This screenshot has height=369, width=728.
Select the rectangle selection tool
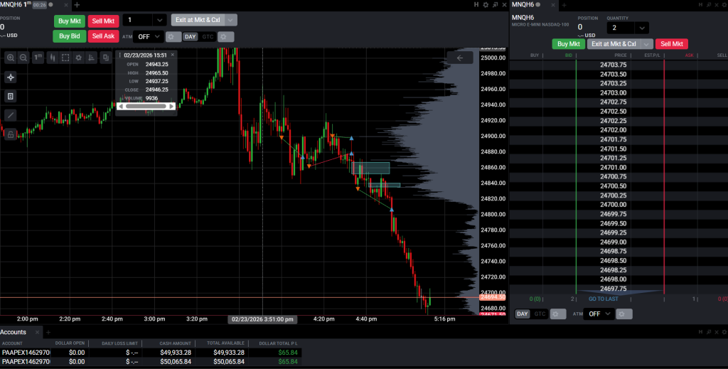(x=65, y=58)
